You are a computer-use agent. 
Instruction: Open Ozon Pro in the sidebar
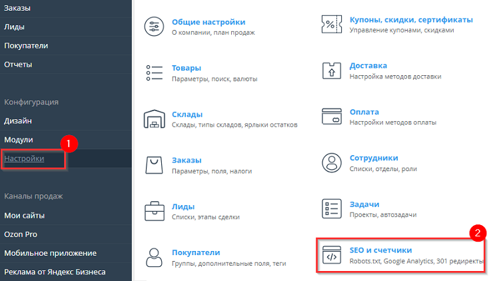tap(21, 234)
